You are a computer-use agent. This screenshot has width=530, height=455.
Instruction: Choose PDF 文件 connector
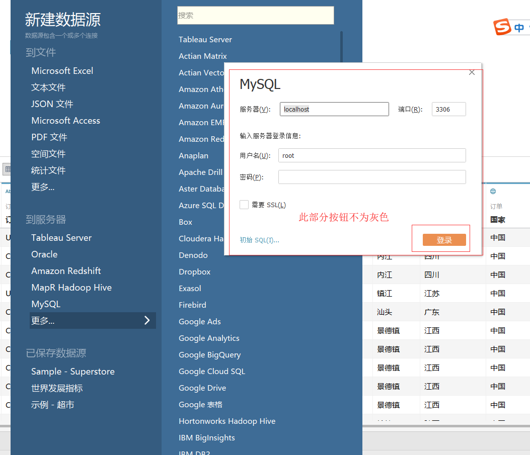coord(49,137)
